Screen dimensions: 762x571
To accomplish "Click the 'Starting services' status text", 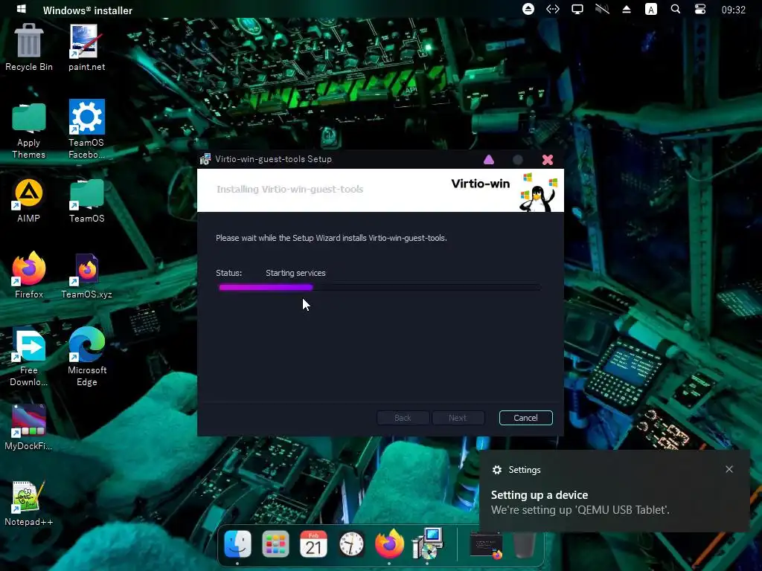I will (295, 273).
